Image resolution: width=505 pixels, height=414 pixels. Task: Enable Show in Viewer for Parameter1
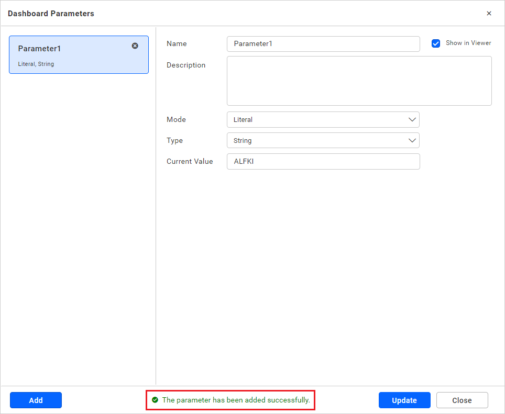436,43
